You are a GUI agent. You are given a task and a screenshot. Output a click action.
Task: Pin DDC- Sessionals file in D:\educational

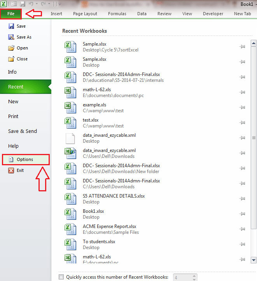[x=242, y=77]
